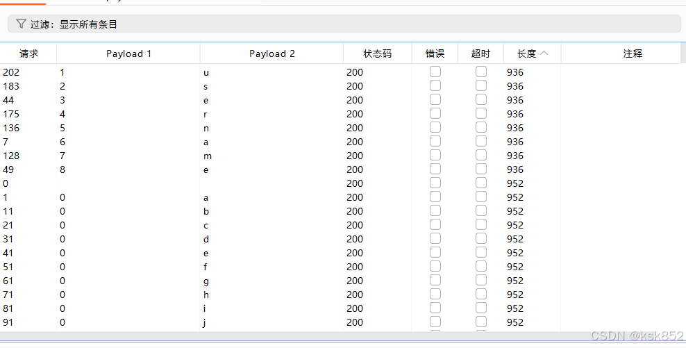Click status code 200 of request 7

point(355,142)
